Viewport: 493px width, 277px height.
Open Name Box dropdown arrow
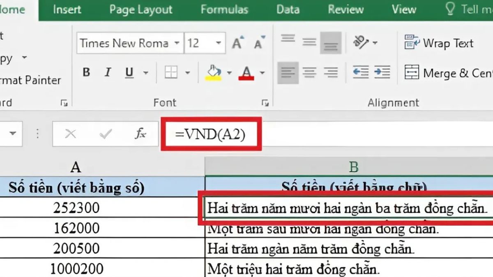pyautogui.click(x=13, y=133)
